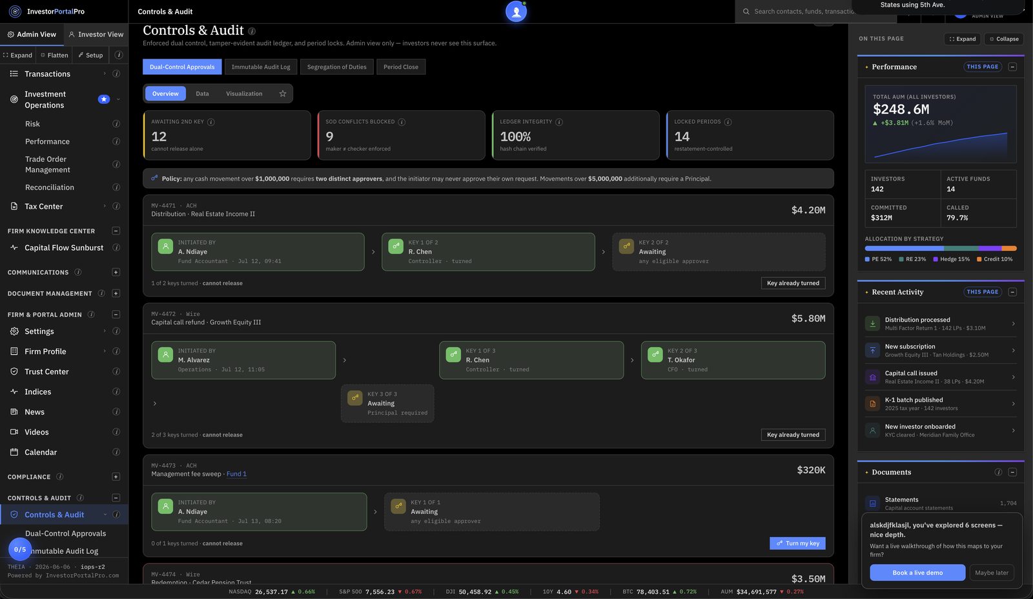Viewport: 1033px width, 599px height.
Task: Star the current Overview view as favorite
Action: click(x=283, y=93)
